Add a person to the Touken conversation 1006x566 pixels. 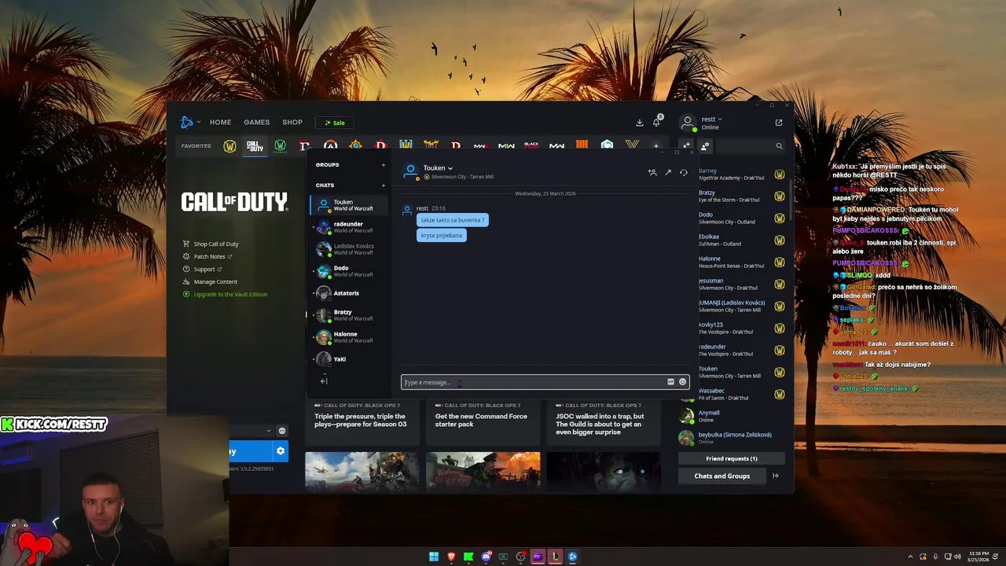click(652, 172)
